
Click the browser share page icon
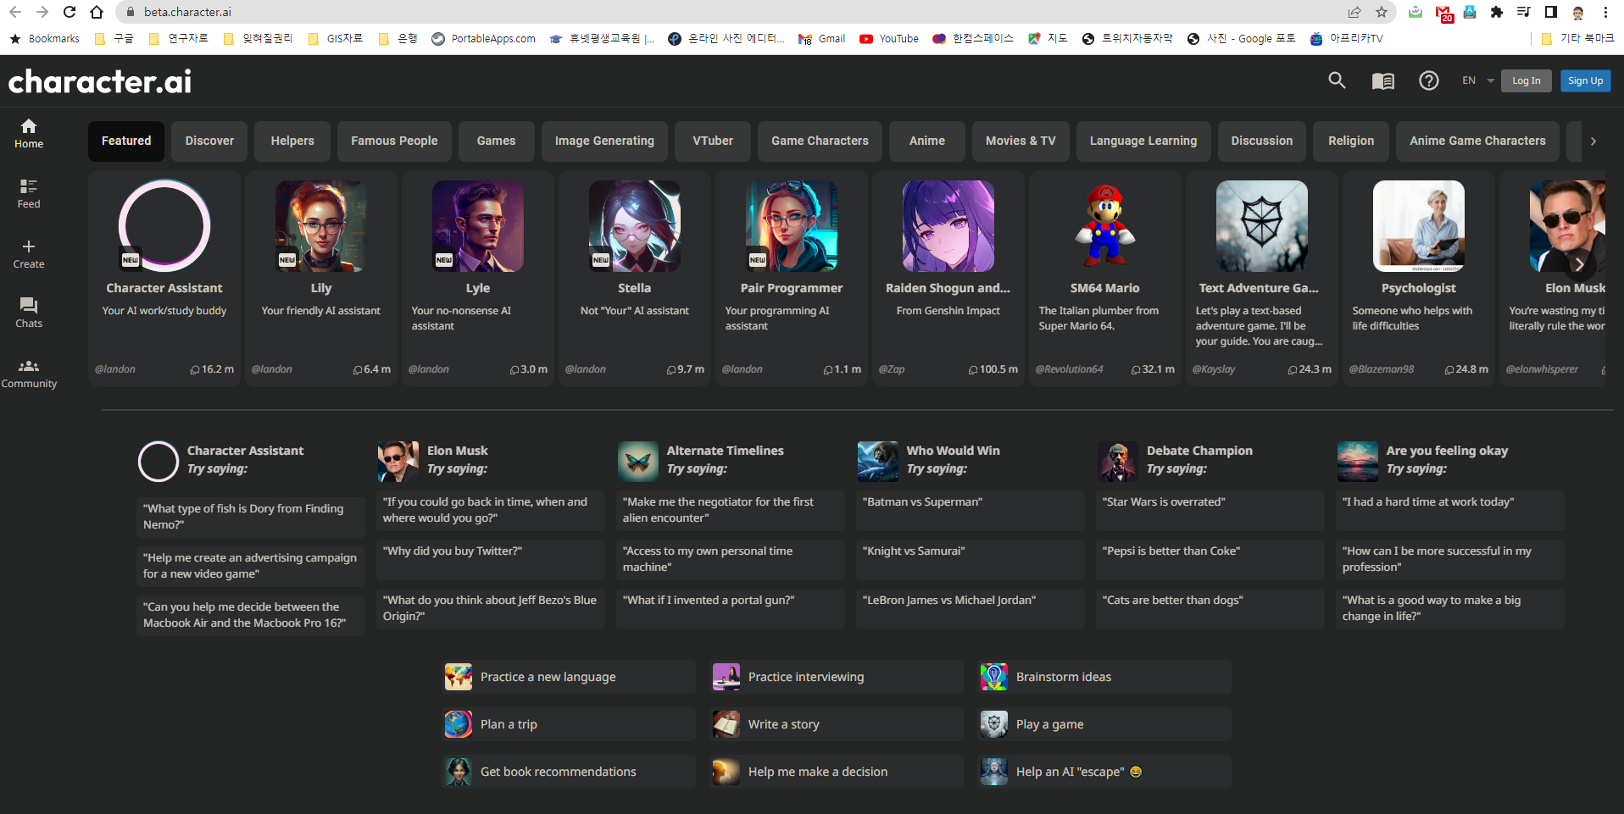(x=1354, y=12)
